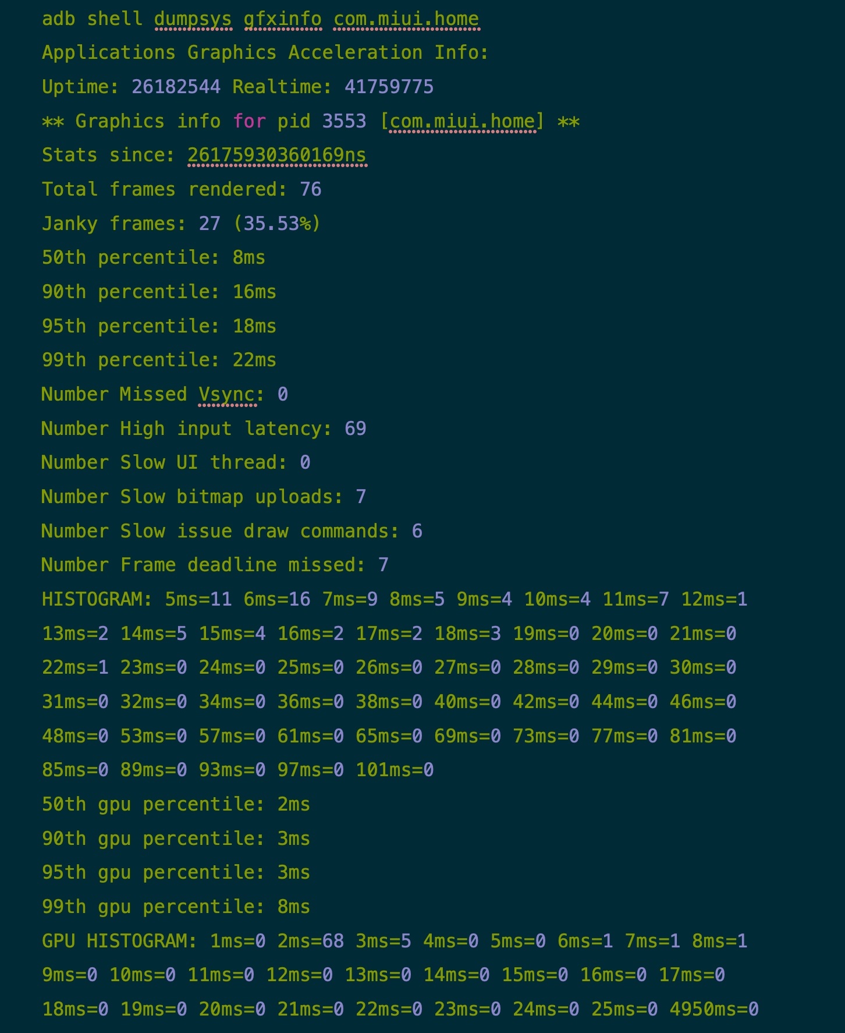Click the Uptime value 26182544
Image resolution: width=845 pixels, height=1033 pixels.
(x=176, y=87)
